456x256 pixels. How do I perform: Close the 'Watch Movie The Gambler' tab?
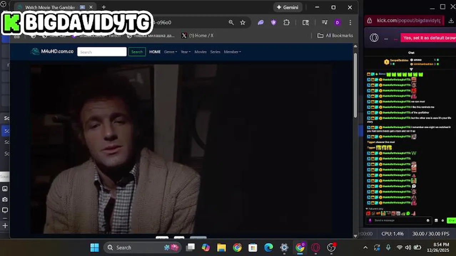pos(91,7)
